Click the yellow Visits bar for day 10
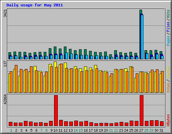172x134 pixels. click(x=55, y=64)
